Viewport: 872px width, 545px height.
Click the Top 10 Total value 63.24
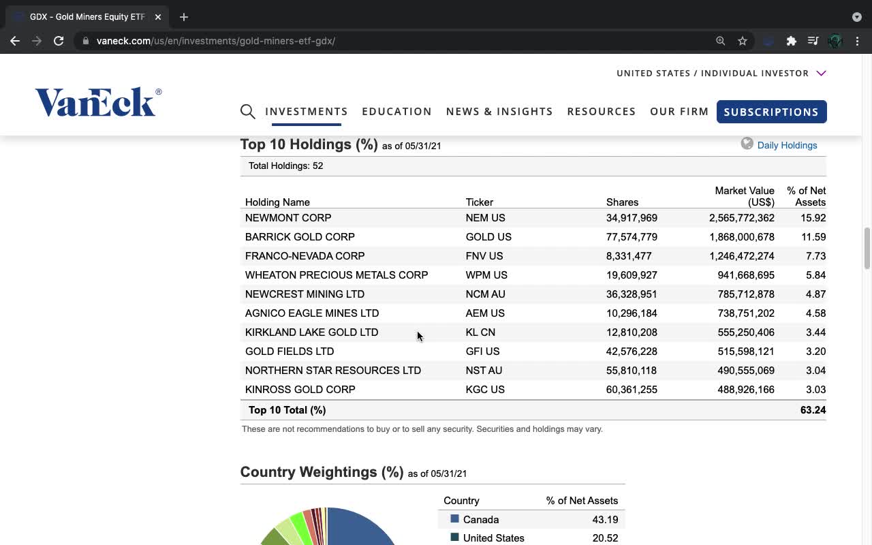coord(813,410)
